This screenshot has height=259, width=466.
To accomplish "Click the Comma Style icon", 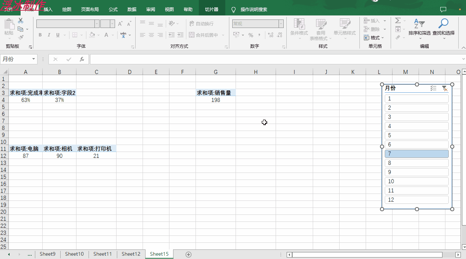I will pos(259,35).
